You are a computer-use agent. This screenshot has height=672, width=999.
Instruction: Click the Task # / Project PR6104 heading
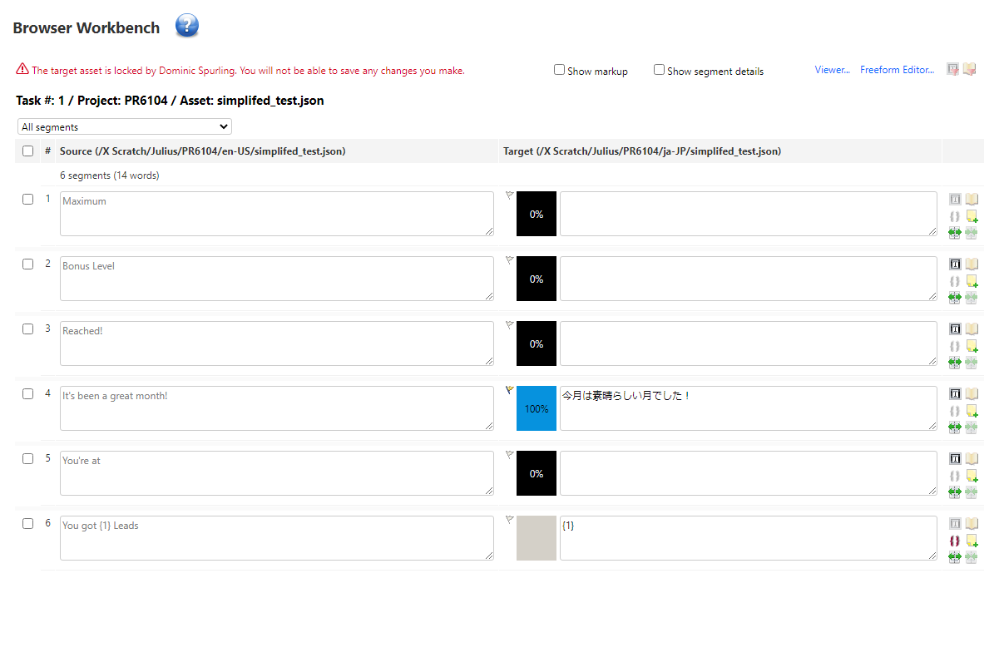coord(170,101)
